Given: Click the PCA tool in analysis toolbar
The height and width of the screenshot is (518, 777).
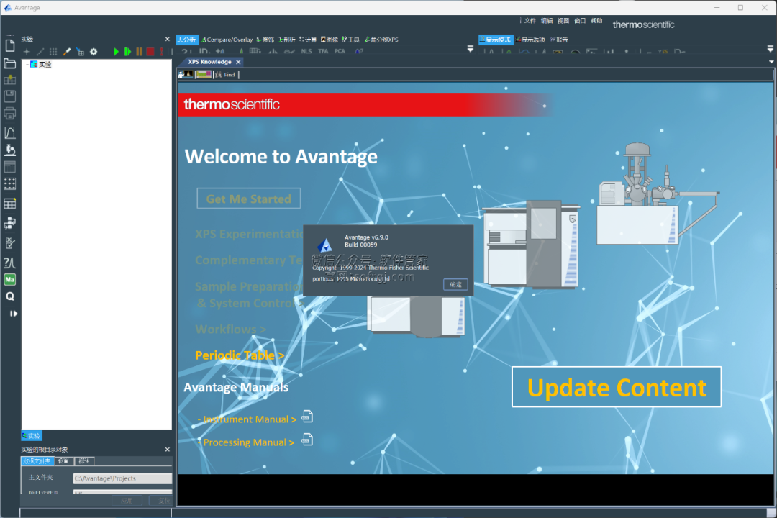Looking at the screenshot, I should pyautogui.click(x=340, y=51).
